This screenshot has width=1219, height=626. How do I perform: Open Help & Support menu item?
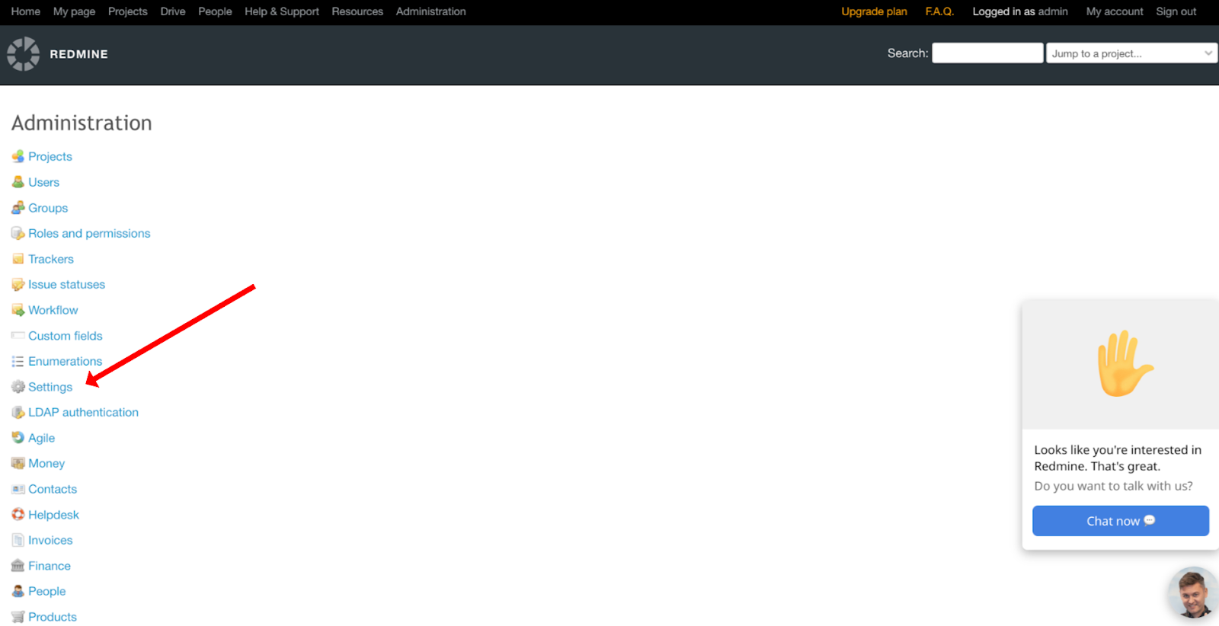pos(282,11)
